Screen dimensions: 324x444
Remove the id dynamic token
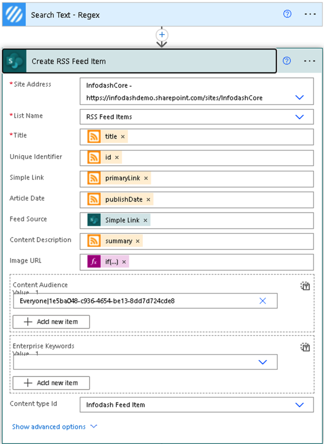117,157
